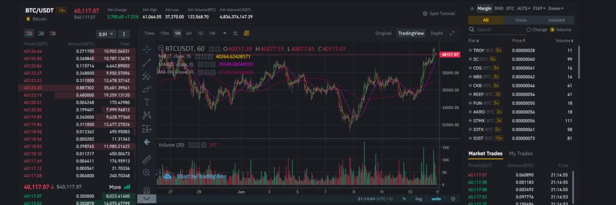Switch to the BNB market tab
Screen dimensions: 616x205
click(499, 8)
